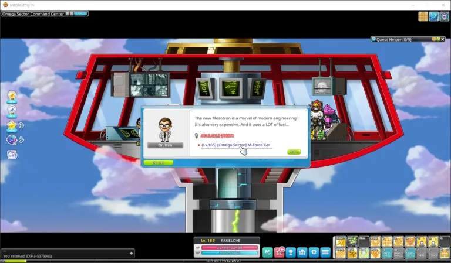
Task: Click the T quick slot key
Action: point(433,253)
